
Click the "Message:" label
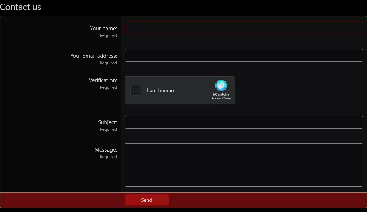[106, 150]
